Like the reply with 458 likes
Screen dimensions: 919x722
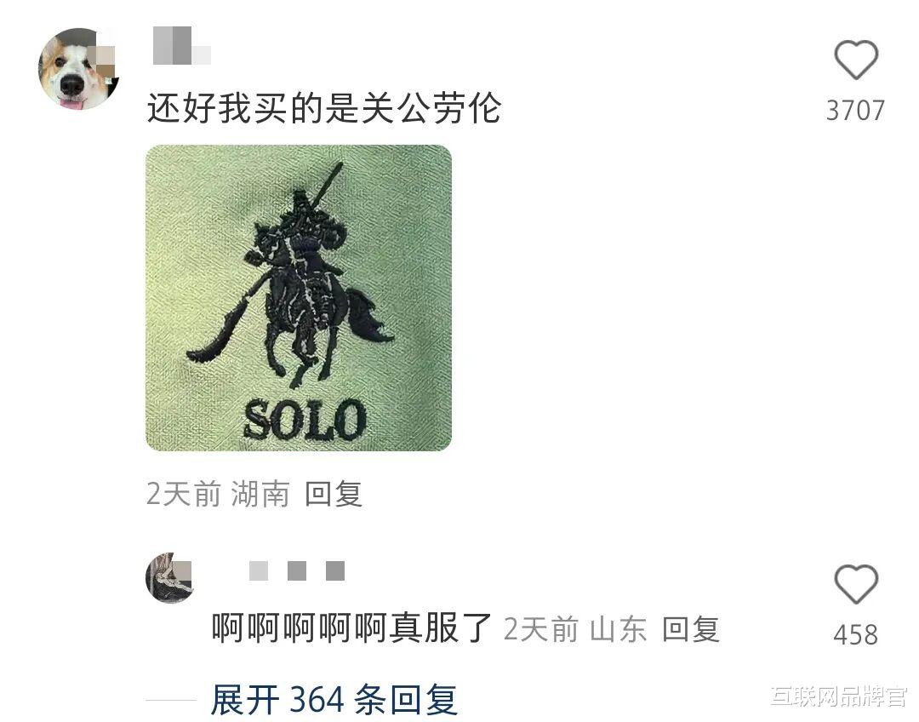856,583
